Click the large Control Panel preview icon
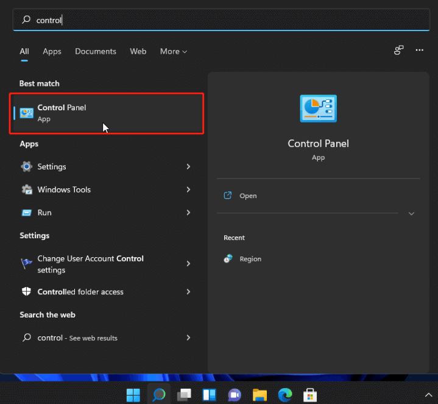 pos(318,108)
